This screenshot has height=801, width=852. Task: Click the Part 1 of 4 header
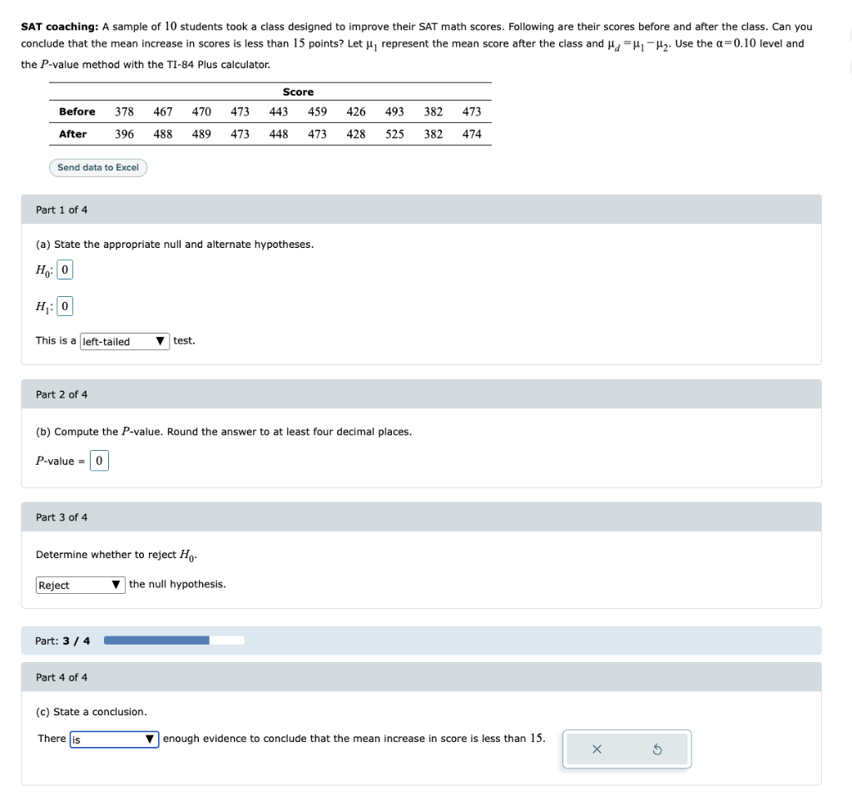pyautogui.click(x=62, y=210)
